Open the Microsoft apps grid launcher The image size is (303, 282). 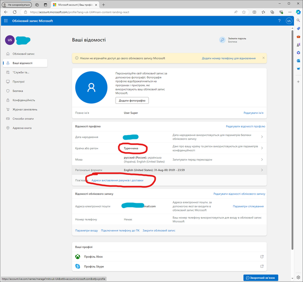coord(6,21)
